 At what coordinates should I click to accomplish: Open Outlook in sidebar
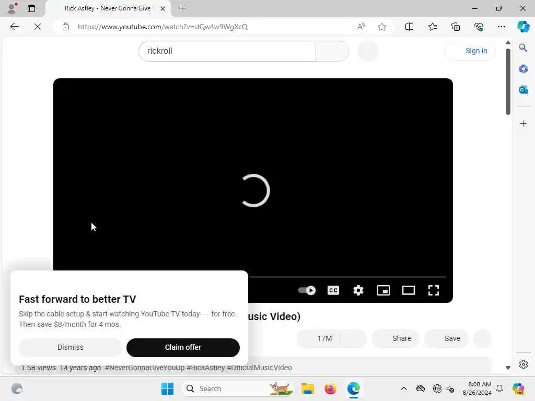(523, 90)
